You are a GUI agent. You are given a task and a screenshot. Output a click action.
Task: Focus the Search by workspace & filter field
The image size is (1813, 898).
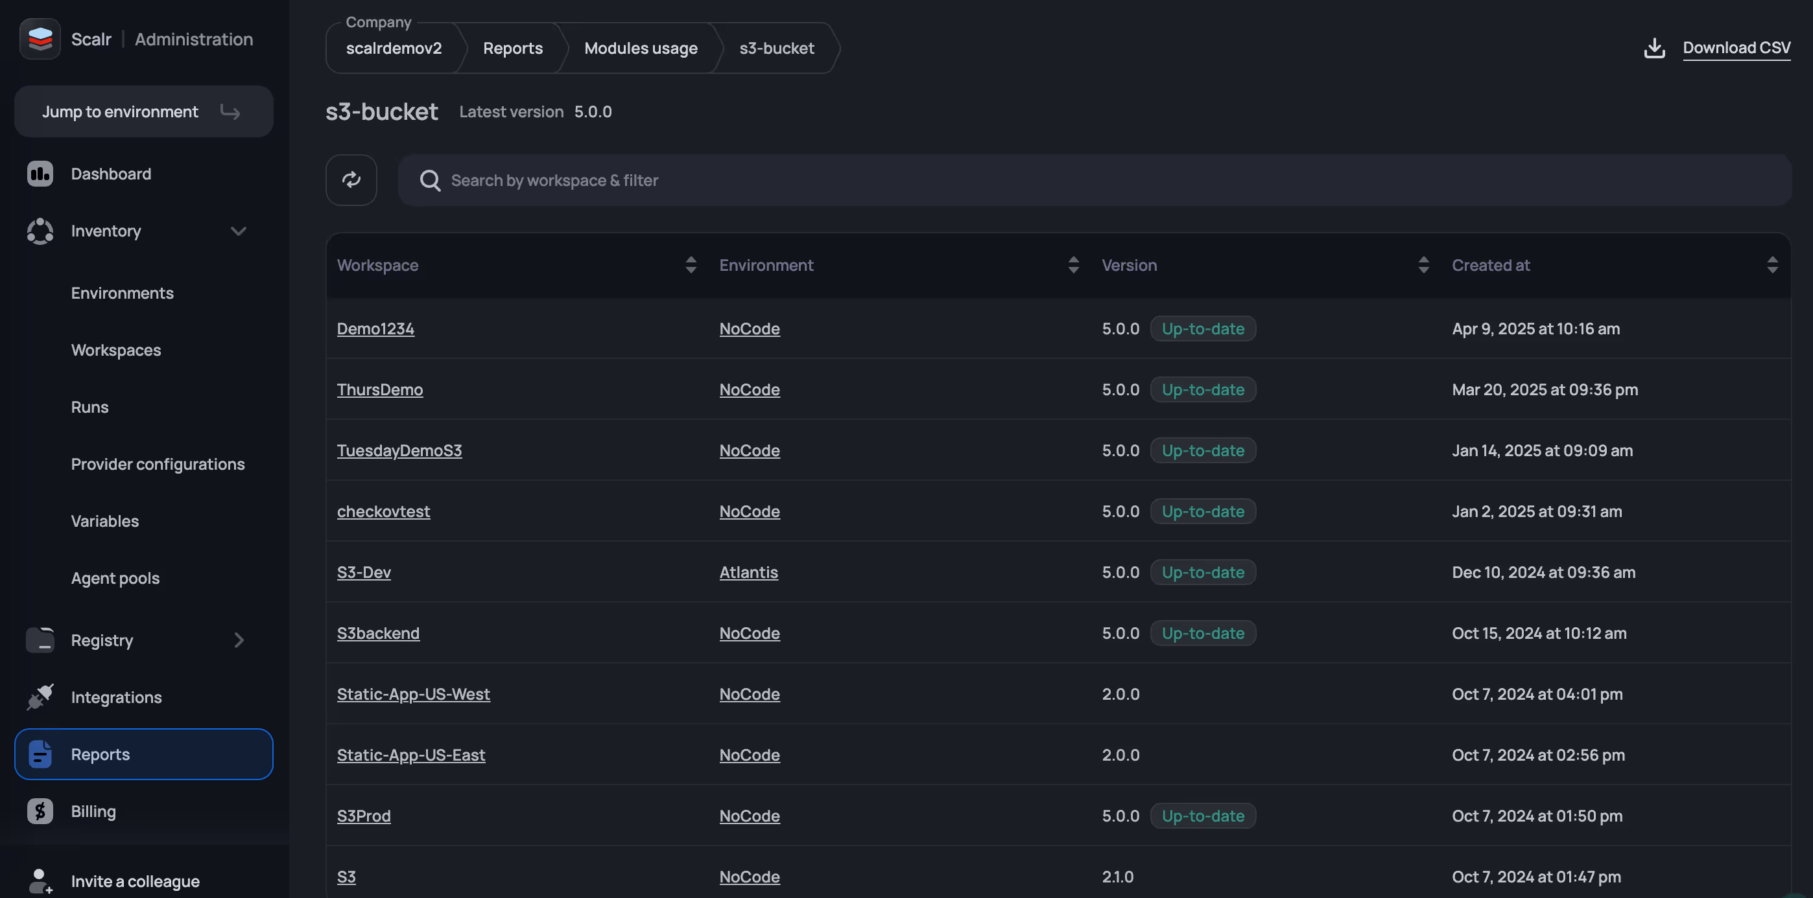pos(1095,180)
